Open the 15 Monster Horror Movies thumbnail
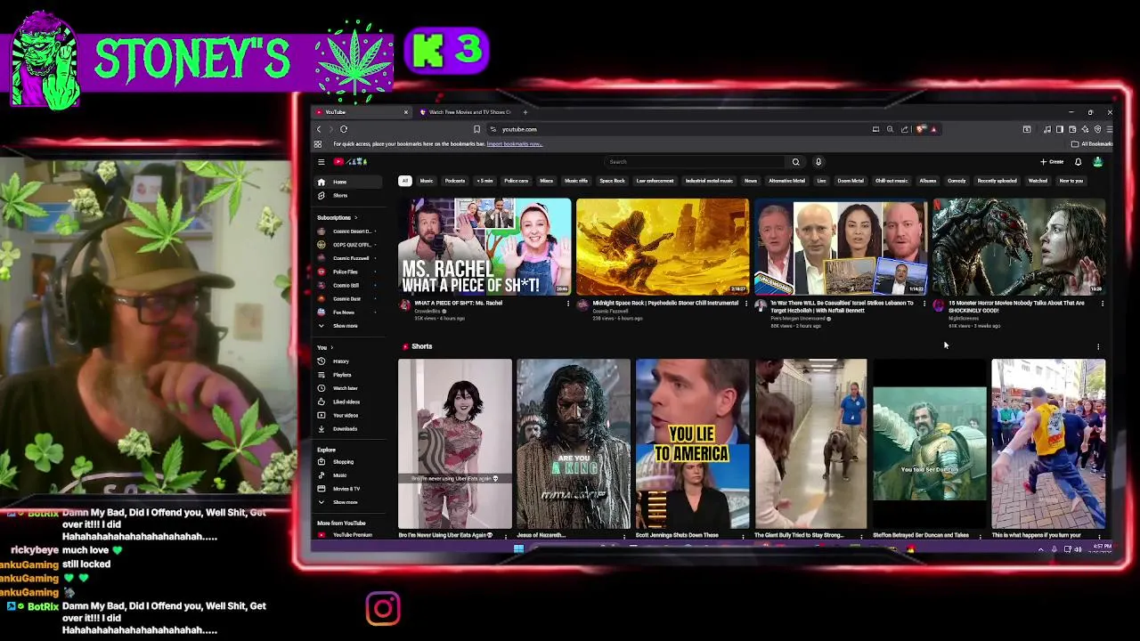Screen dimensions: 1140x641 point(1019,247)
